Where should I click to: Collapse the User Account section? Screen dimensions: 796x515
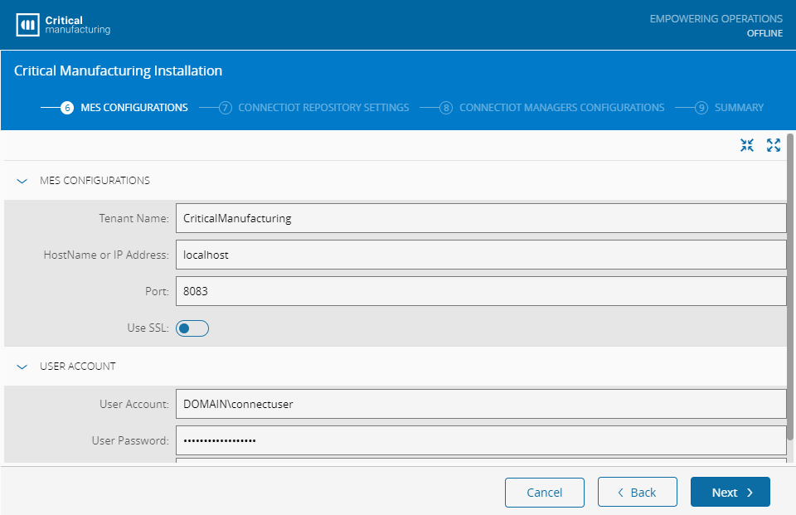[22, 367]
